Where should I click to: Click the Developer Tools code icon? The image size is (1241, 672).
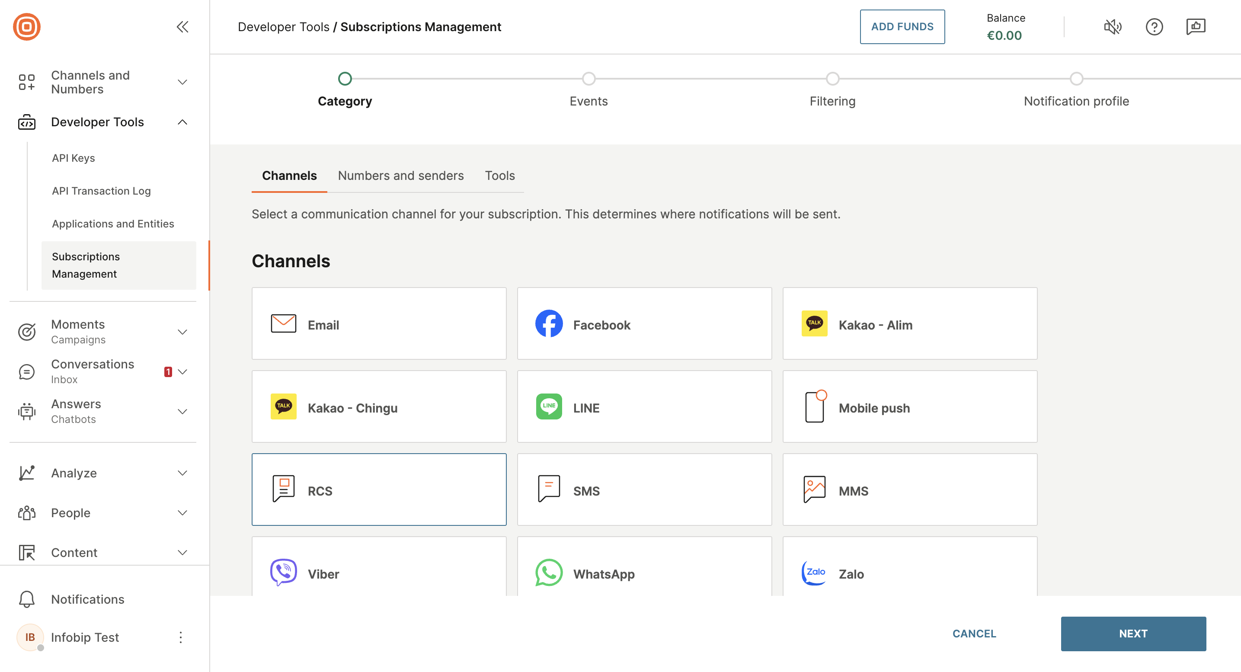click(26, 122)
